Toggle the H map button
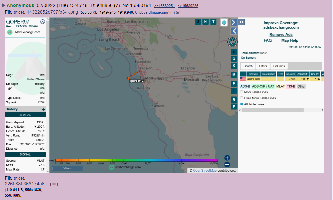Viewport: 333px width, 200px height. [x=205, y=21]
